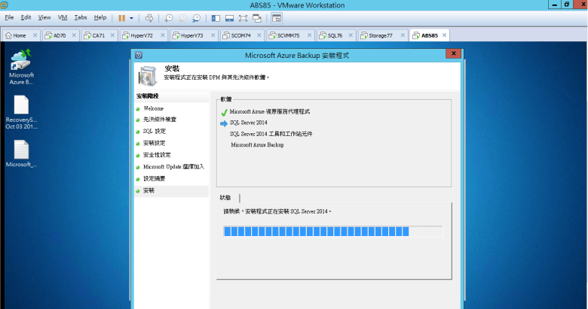
Task: Take a snapshot using the toolbar clock icon
Action: tap(169, 17)
